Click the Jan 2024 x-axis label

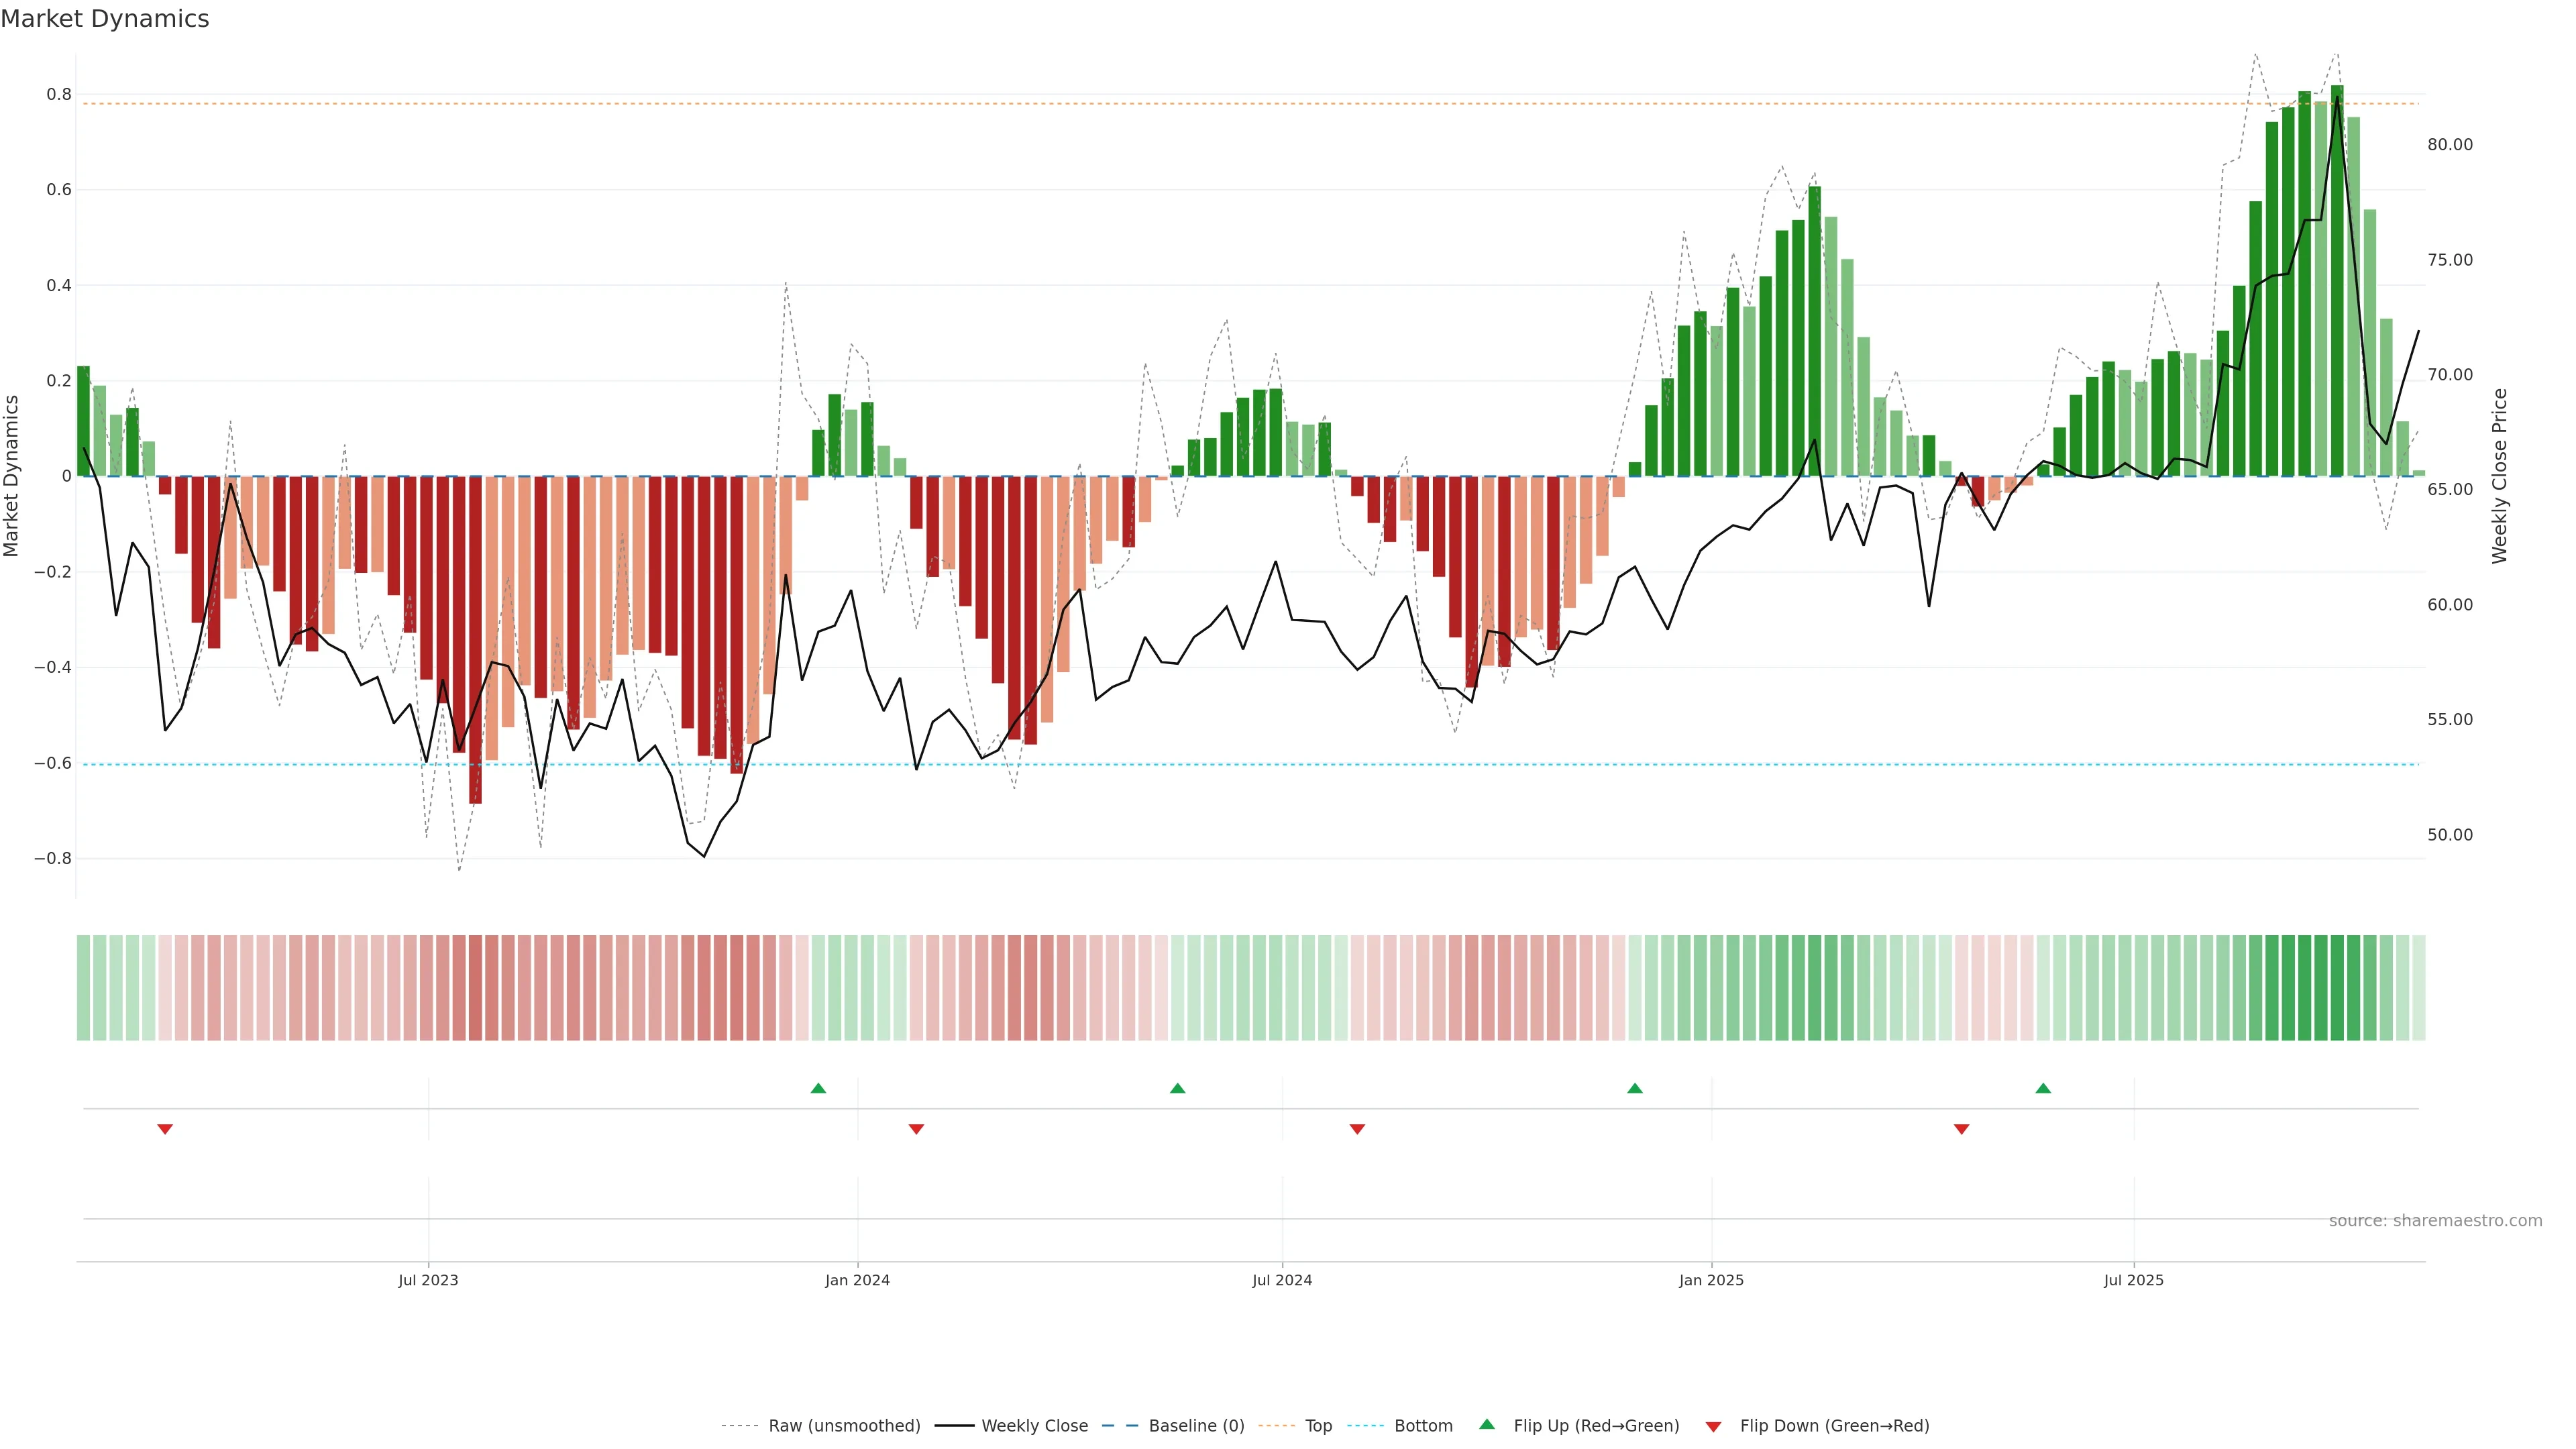tap(857, 1281)
